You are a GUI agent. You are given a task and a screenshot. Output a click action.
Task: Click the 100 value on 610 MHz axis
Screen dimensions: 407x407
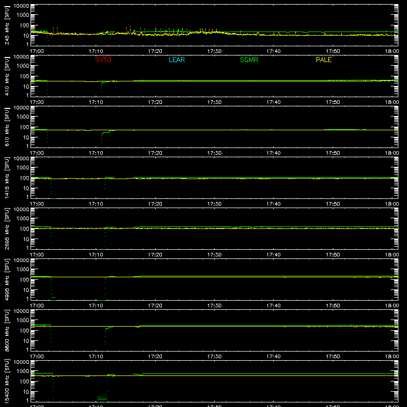(x=24, y=127)
